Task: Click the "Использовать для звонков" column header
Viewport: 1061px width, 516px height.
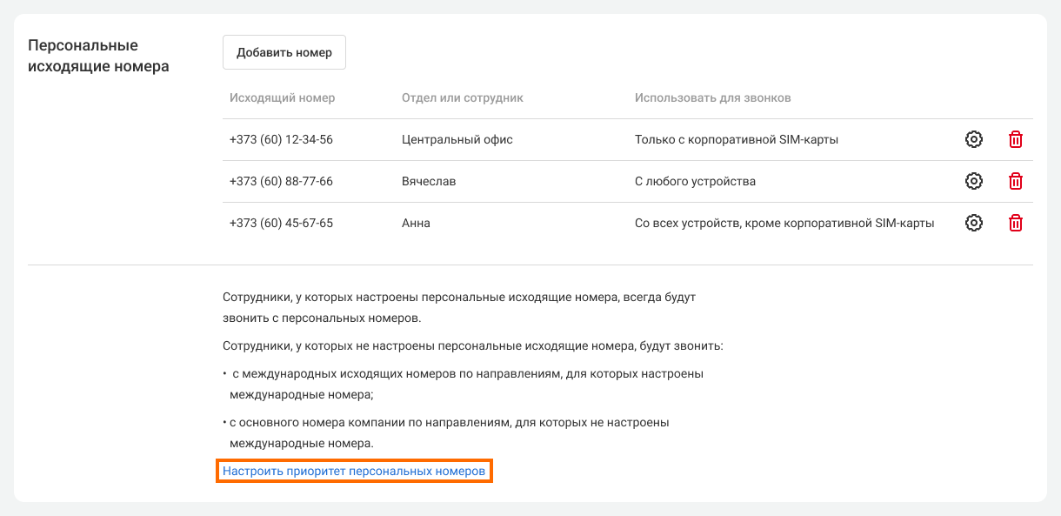Action: point(712,97)
